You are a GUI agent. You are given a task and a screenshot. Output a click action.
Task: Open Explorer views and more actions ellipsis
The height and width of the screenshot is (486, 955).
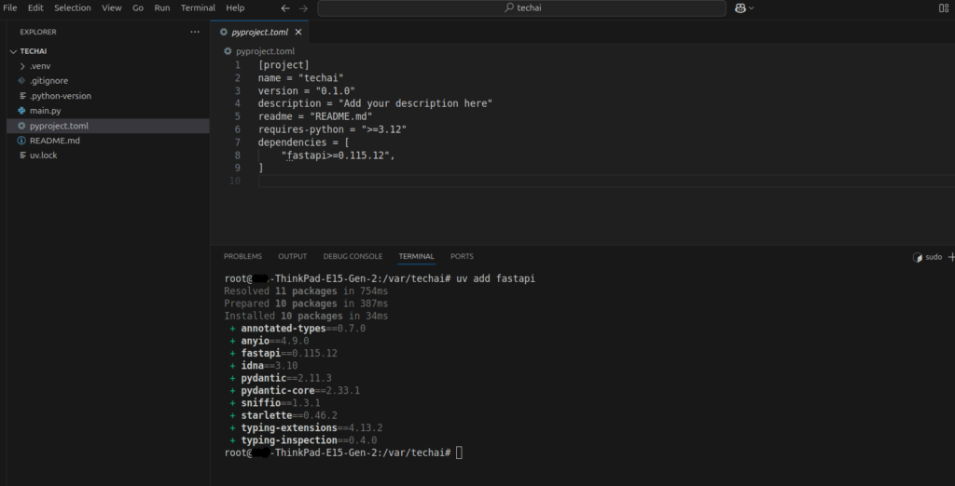coord(195,32)
